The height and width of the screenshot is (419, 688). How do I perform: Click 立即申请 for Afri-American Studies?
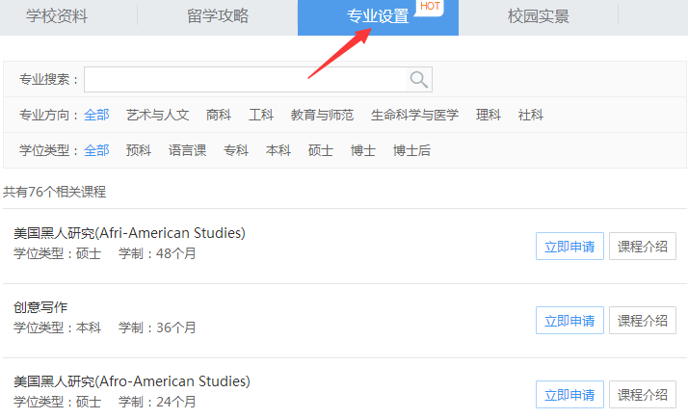569,247
